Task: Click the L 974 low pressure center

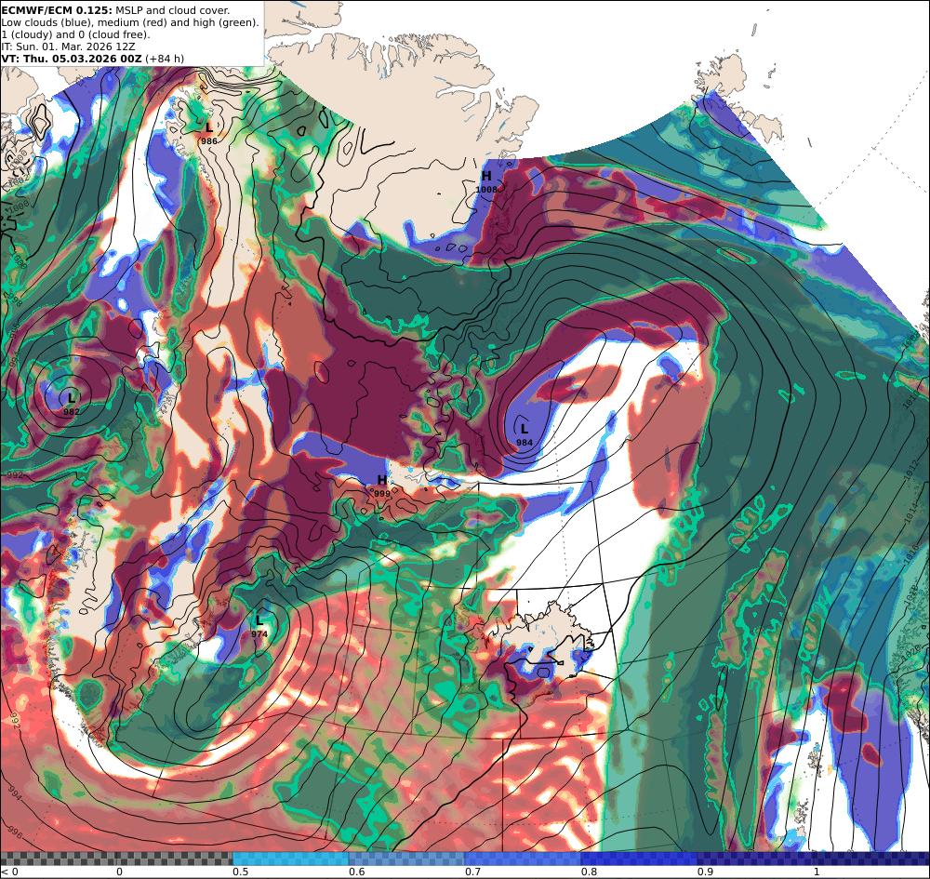Action: tap(259, 626)
